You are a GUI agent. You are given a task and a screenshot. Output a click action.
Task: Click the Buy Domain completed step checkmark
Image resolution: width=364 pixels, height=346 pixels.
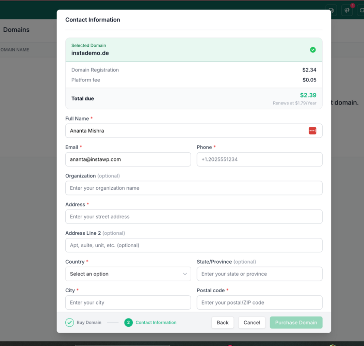(x=69, y=322)
